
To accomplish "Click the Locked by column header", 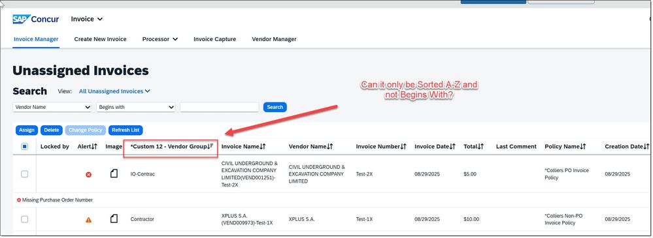I will pyautogui.click(x=54, y=146).
